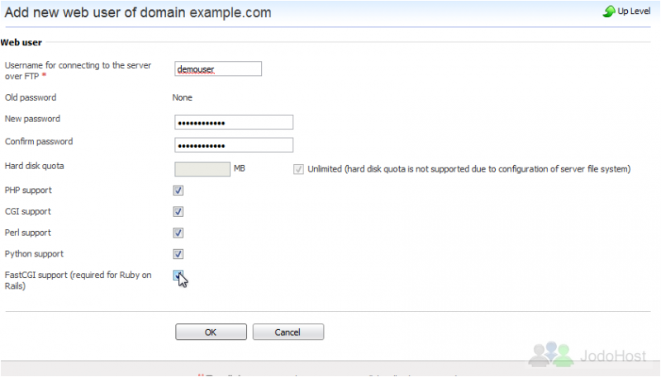The image size is (661, 377).
Task: Click the Add new web user page title
Action: (x=138, y=12)
